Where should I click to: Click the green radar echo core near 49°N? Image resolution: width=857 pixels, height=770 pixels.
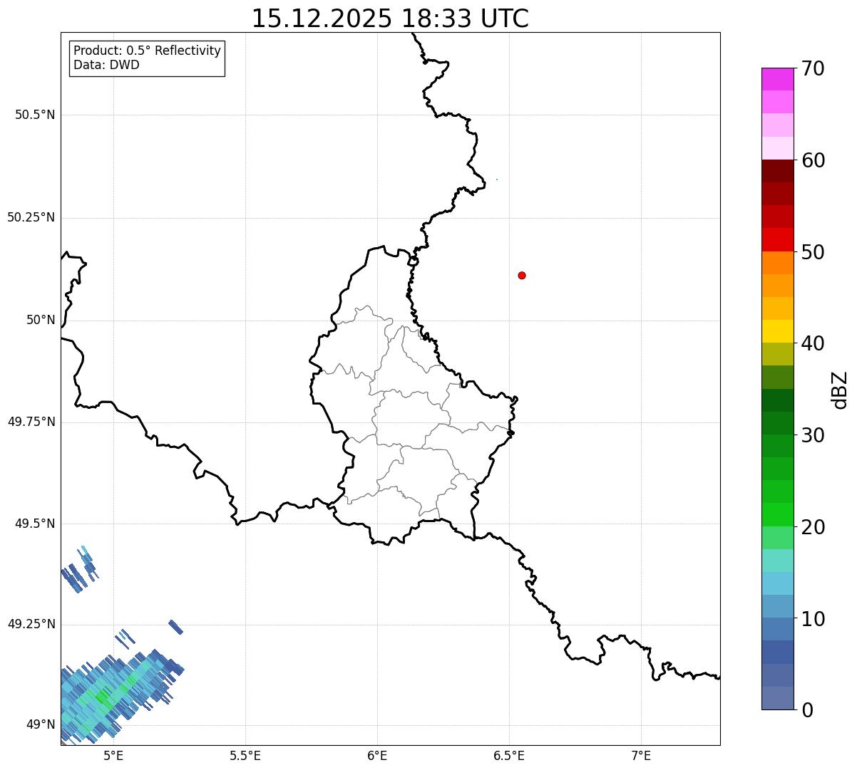point(103,699)
